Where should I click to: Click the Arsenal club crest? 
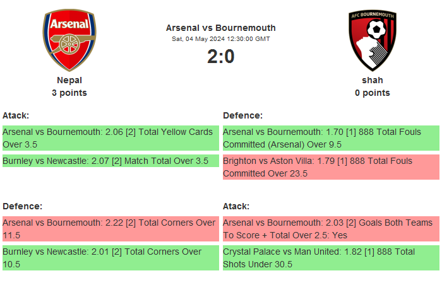69,40
